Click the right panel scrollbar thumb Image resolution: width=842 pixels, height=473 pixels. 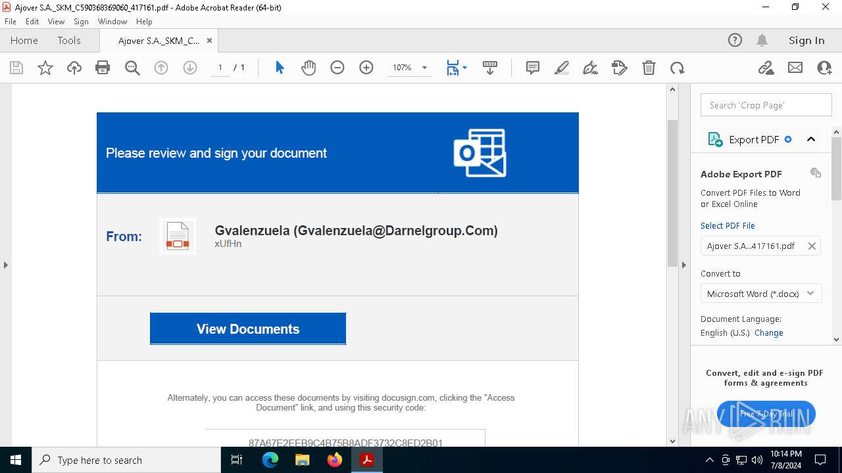[x=837, y=168]
